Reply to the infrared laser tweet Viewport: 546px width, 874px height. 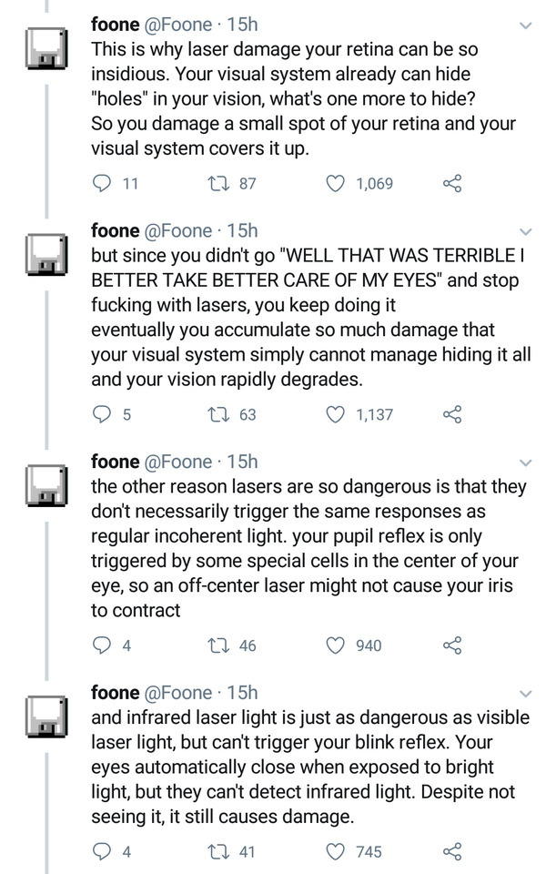point(103,852)
